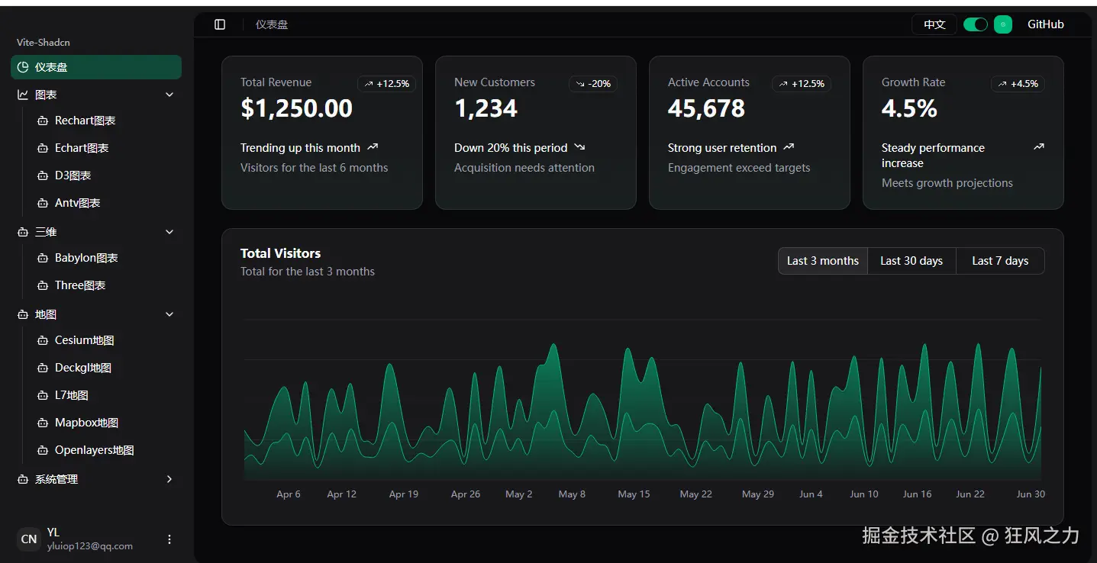Image resolution: width=1097 pixels, height=563 pixels.
Task: Switch language via the 中文 toggle
Action: [934, 24]
